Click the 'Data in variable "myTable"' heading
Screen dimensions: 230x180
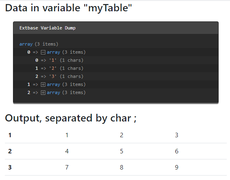[68, 8]
